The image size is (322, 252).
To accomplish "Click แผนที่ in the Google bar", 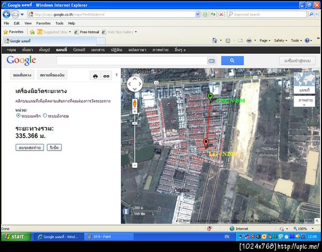I will click(61, 49).
